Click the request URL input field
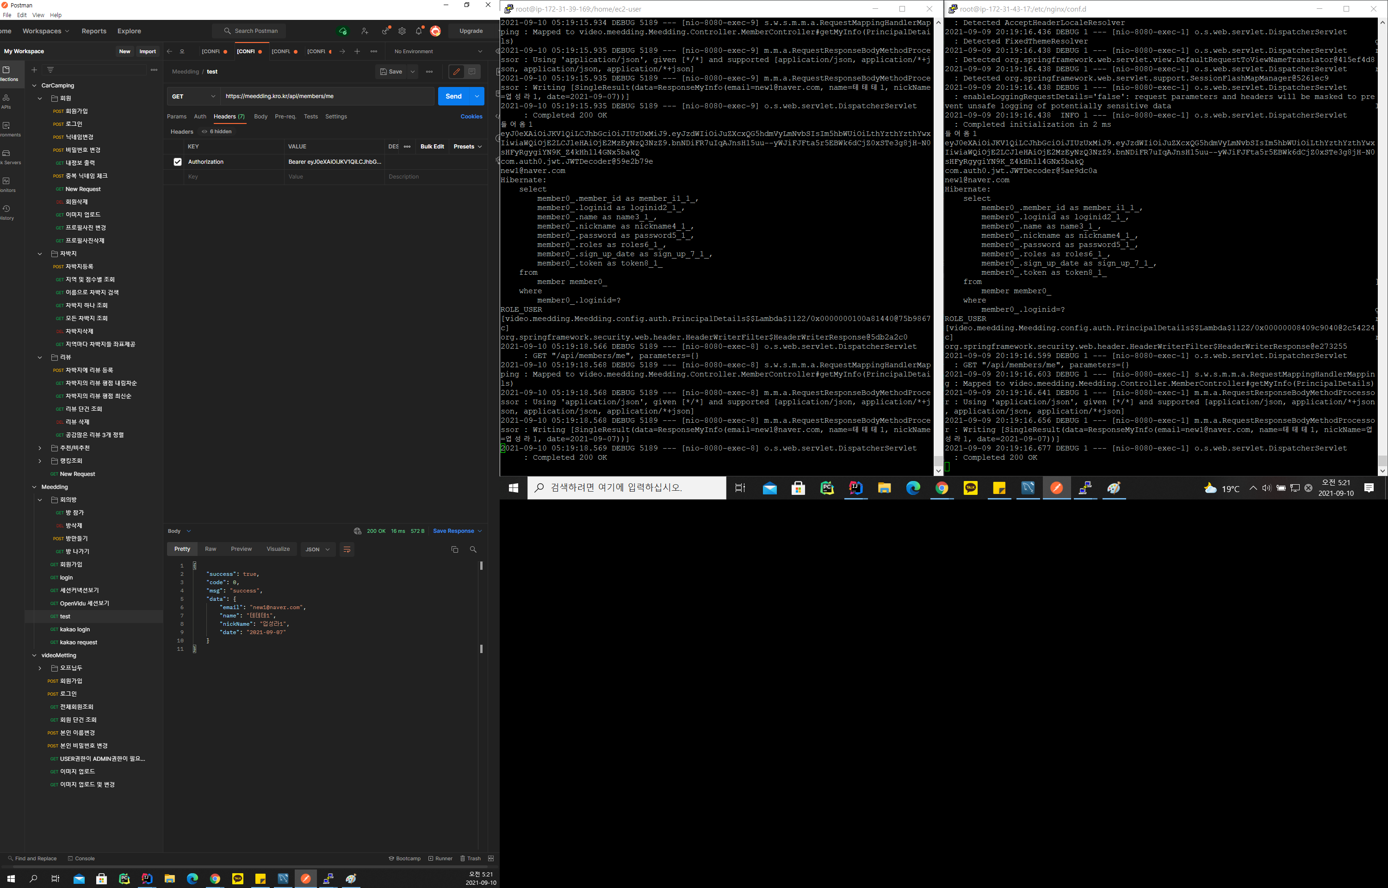1388x888 pixels. [327, 96]
